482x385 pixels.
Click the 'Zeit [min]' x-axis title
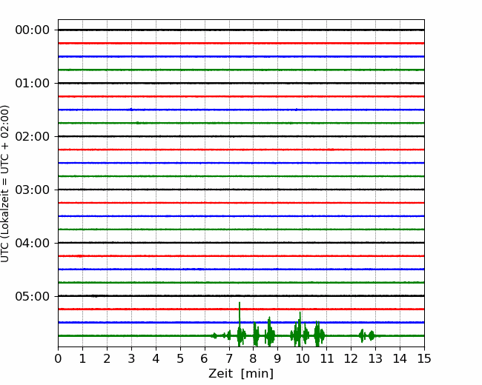coord(241,373)
